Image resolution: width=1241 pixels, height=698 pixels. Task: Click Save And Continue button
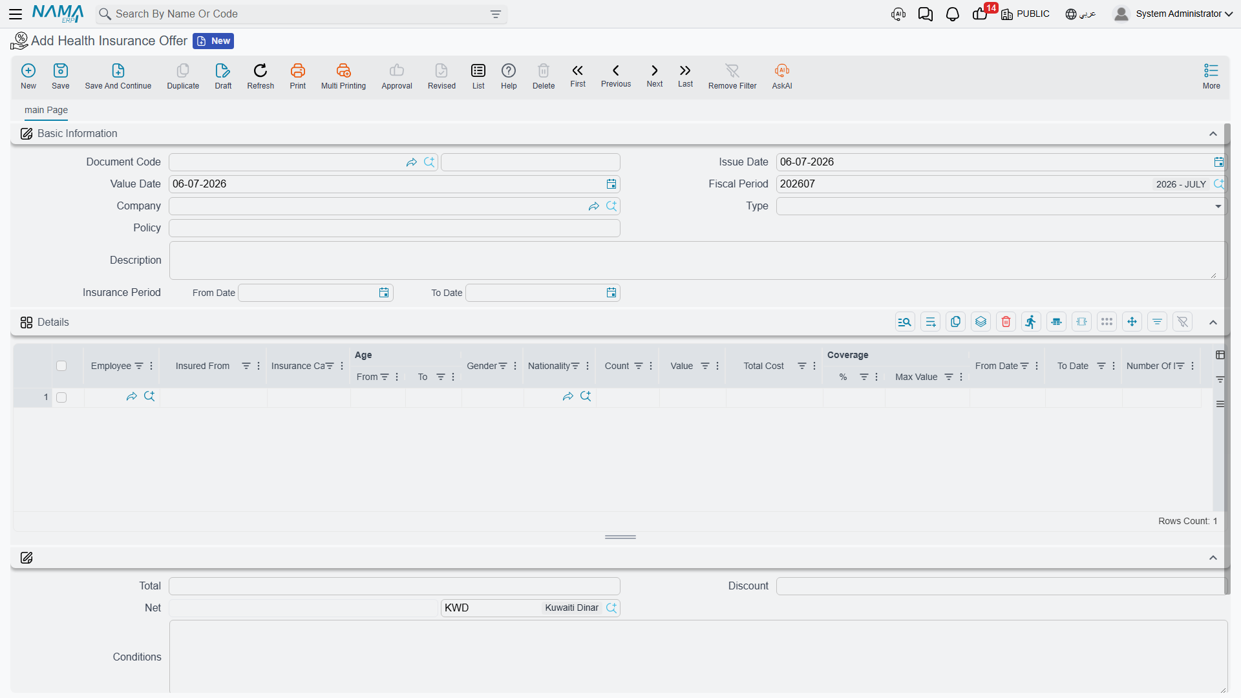tap(118, 76)
